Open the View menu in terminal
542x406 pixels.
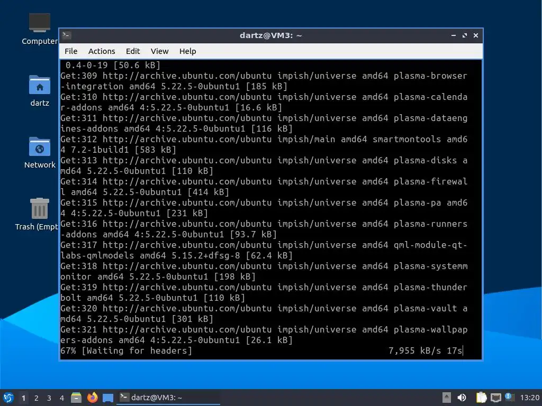(159, 51)
